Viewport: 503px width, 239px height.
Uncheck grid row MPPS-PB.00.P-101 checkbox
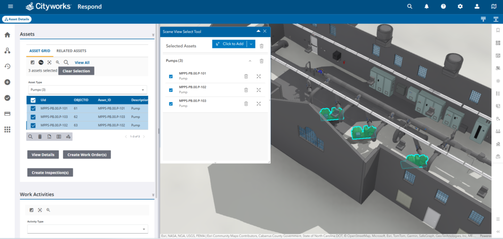coord(33,108)
